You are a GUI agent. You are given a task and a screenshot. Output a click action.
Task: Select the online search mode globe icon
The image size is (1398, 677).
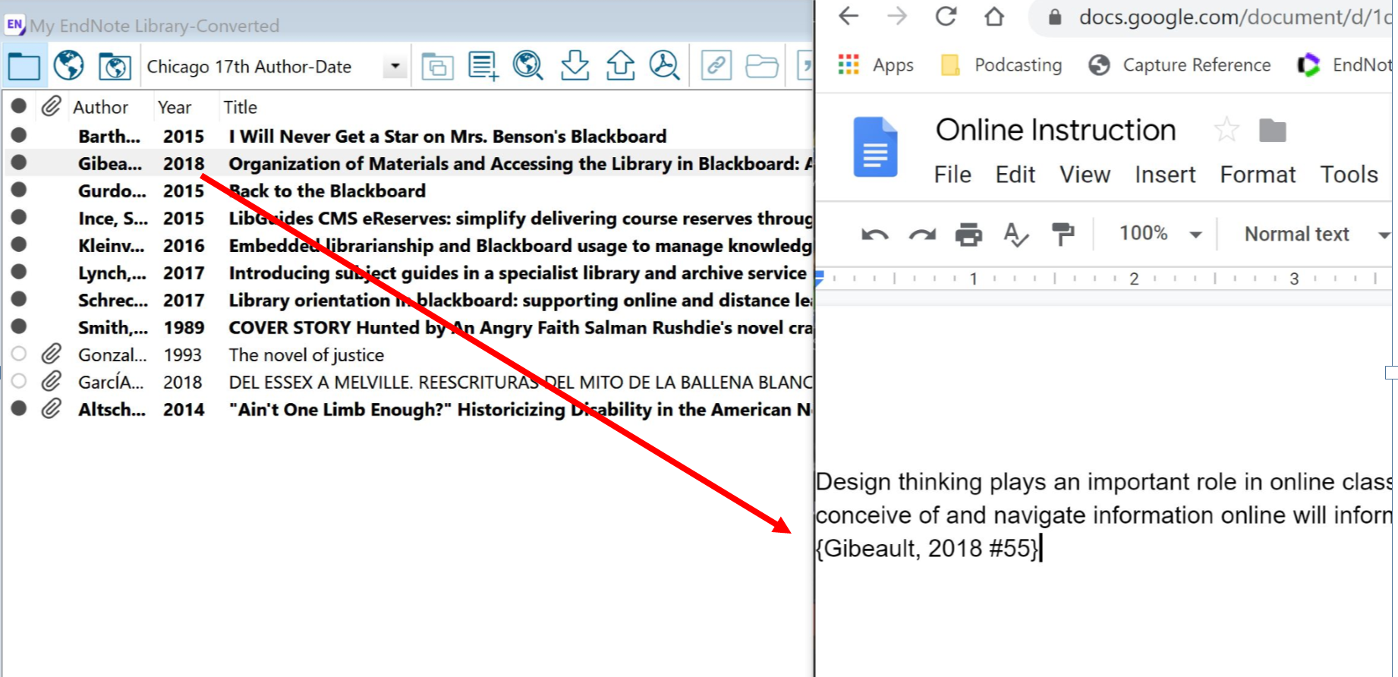click(x=69, y=66)
